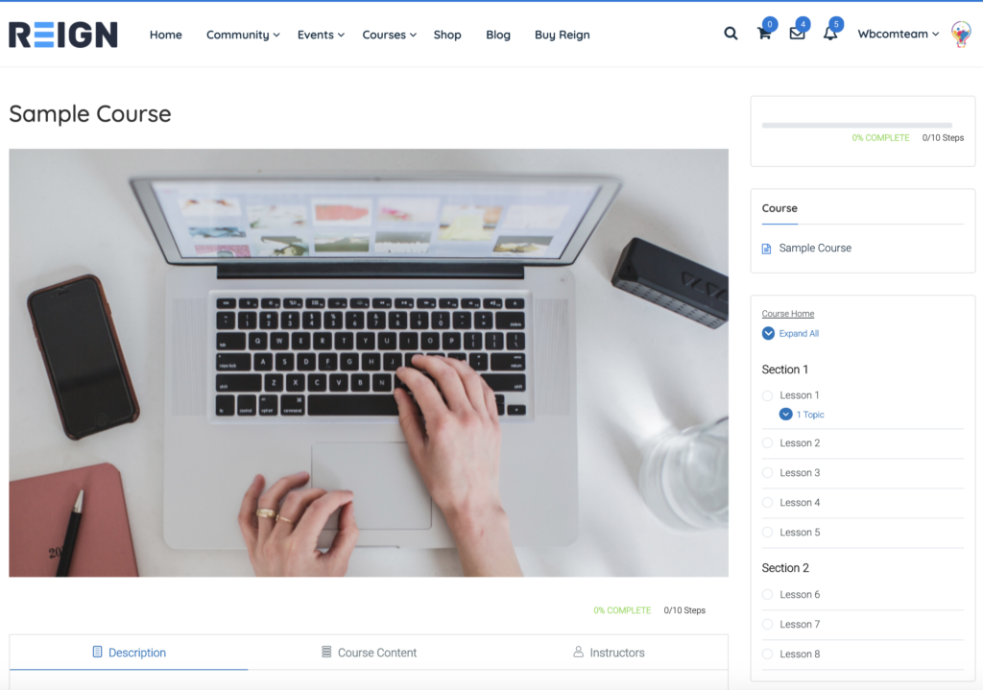The width and height of the screenshot is (983, 690).
Task: Click the Section 2 heading
Action: 785,568
